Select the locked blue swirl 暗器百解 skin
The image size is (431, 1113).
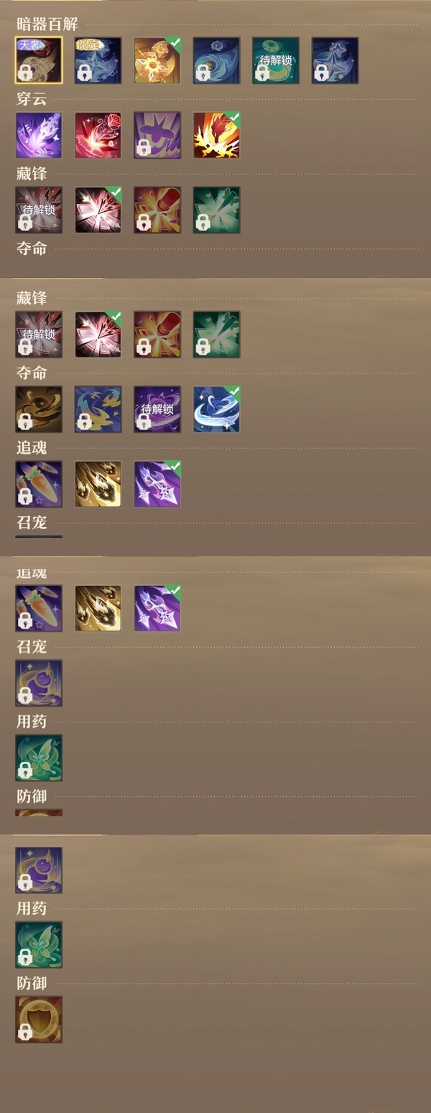216,61
